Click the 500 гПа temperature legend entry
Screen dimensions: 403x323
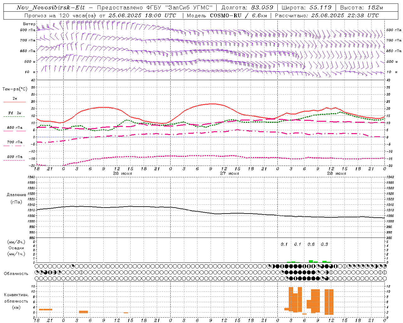coord(14,157)
